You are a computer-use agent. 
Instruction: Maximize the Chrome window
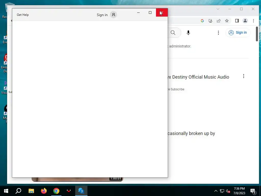[241, 9]
